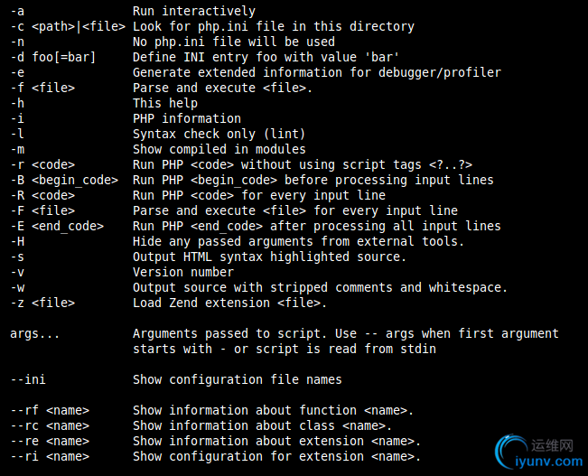Click the '-d foo[=bar]' option text
This screenshot has width=588, height=476.
tap(53, 57)
